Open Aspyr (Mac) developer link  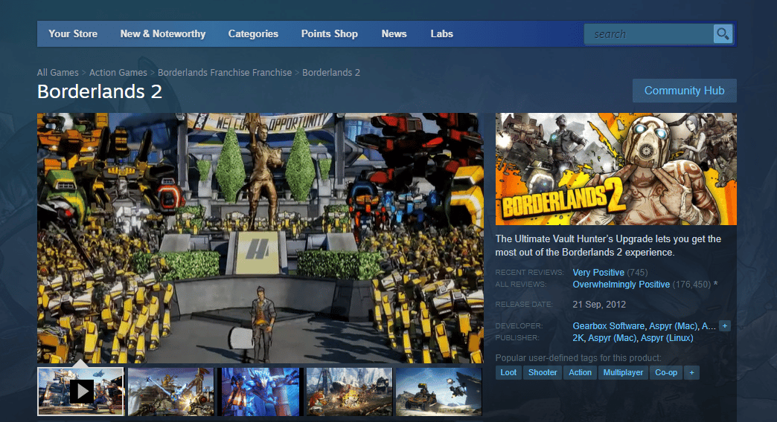[673, 326]
